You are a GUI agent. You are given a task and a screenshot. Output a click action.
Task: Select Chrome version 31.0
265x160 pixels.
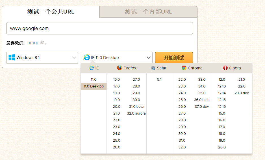(x=182, y=141)
